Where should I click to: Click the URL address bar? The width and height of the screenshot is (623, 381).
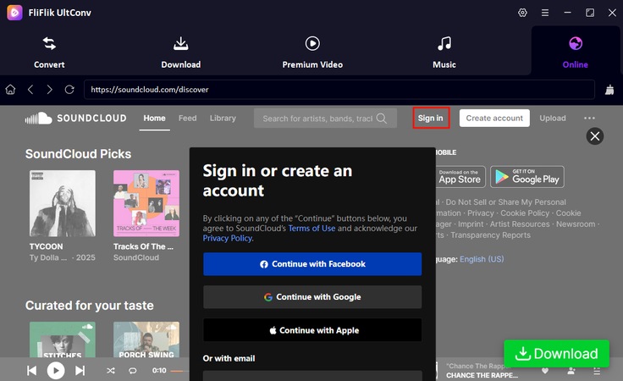(339, 90)
